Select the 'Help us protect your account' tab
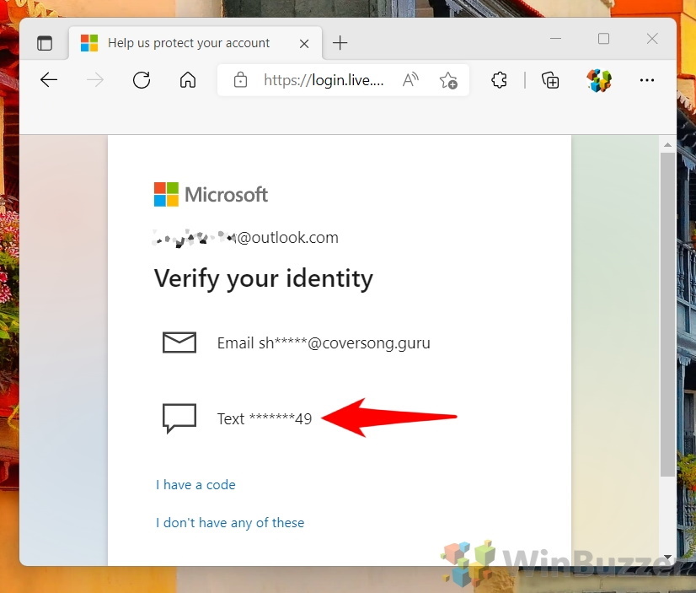 195,43
